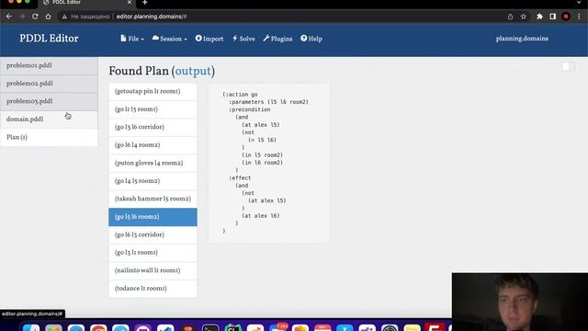Select step (go l1 l3 room1)
Viewport: 588px width, 331px height.
pos(153,109)
